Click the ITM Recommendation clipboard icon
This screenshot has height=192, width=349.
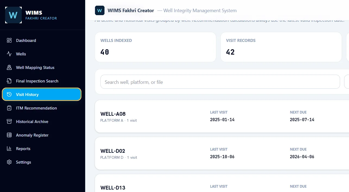click(9, 108)
